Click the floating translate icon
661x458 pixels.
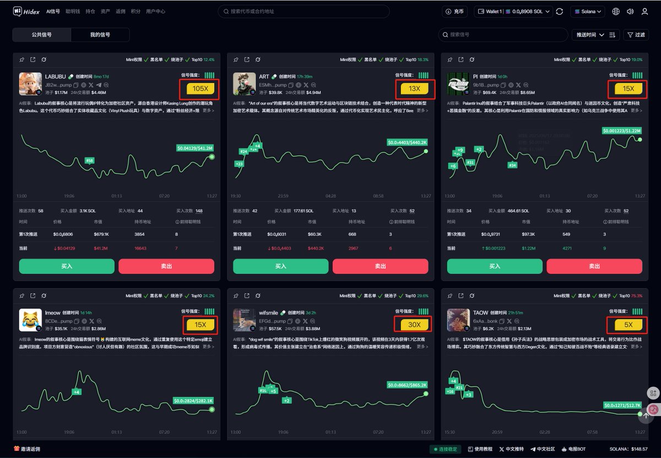coord(653,409)
